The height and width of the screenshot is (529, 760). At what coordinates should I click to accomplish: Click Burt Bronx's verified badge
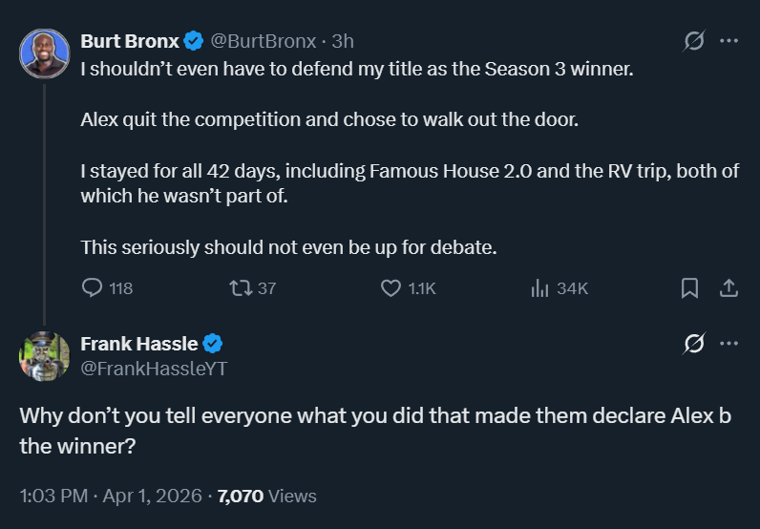pyautogui.click(x=193, y=41)
